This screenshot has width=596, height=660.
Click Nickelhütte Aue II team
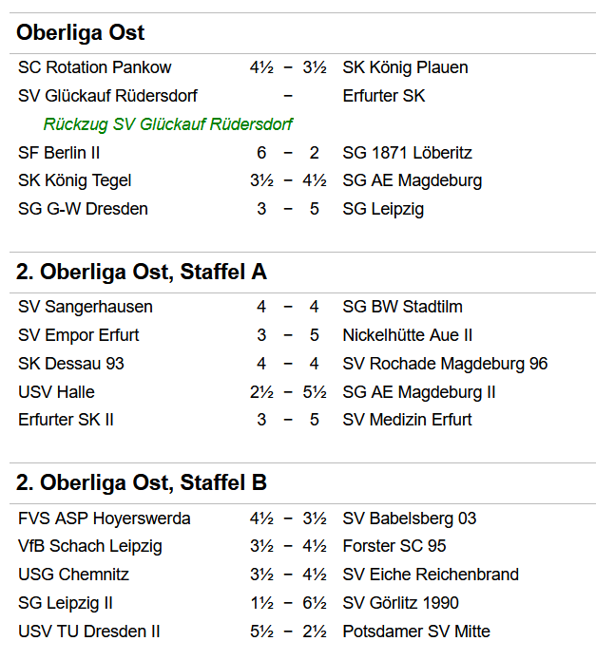click(407, 335)
